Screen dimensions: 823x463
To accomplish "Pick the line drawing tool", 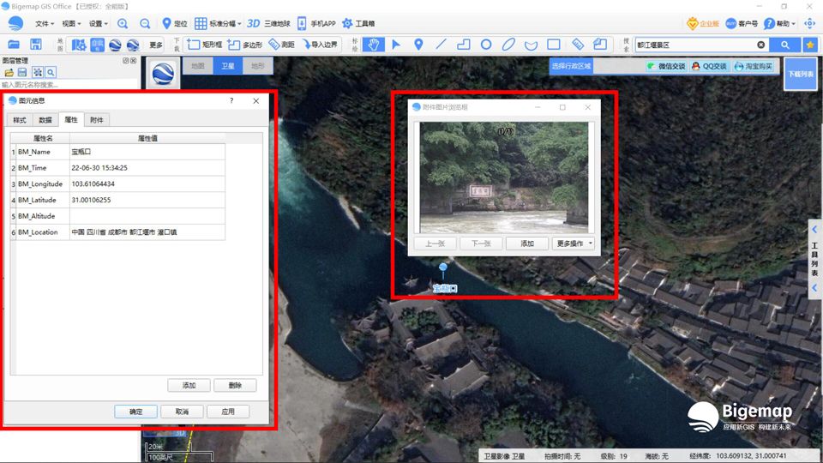I will pos(441,45).
